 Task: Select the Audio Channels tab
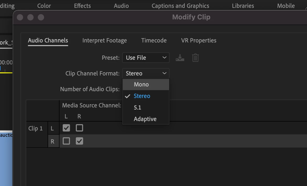coord(48,40)
